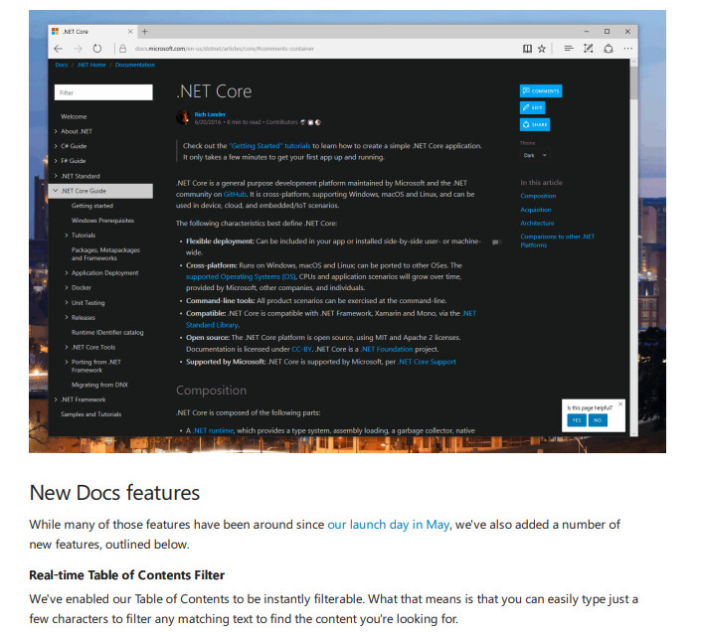This screenshot has height=639, width=703.
Task: Open the Hub lines icon
Action: (569, 49)
